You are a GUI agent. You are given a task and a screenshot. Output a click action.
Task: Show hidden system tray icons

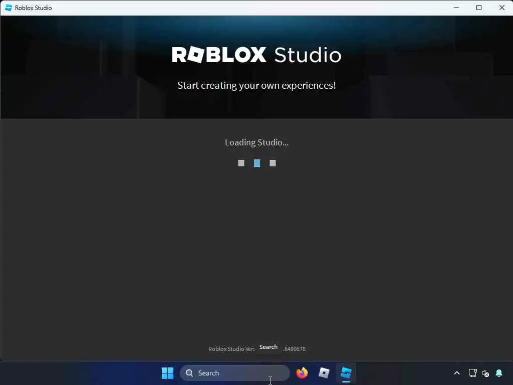point(457,373)
